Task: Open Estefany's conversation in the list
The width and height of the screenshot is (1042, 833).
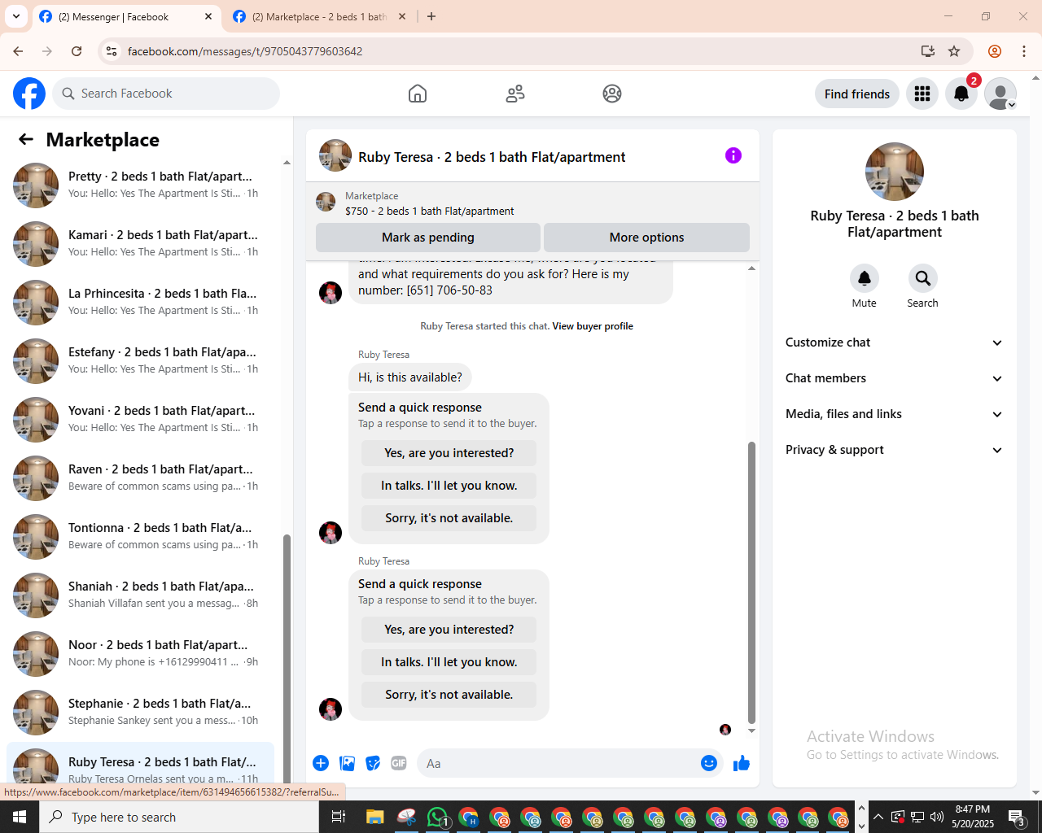Action: click(x=140, y=361)
